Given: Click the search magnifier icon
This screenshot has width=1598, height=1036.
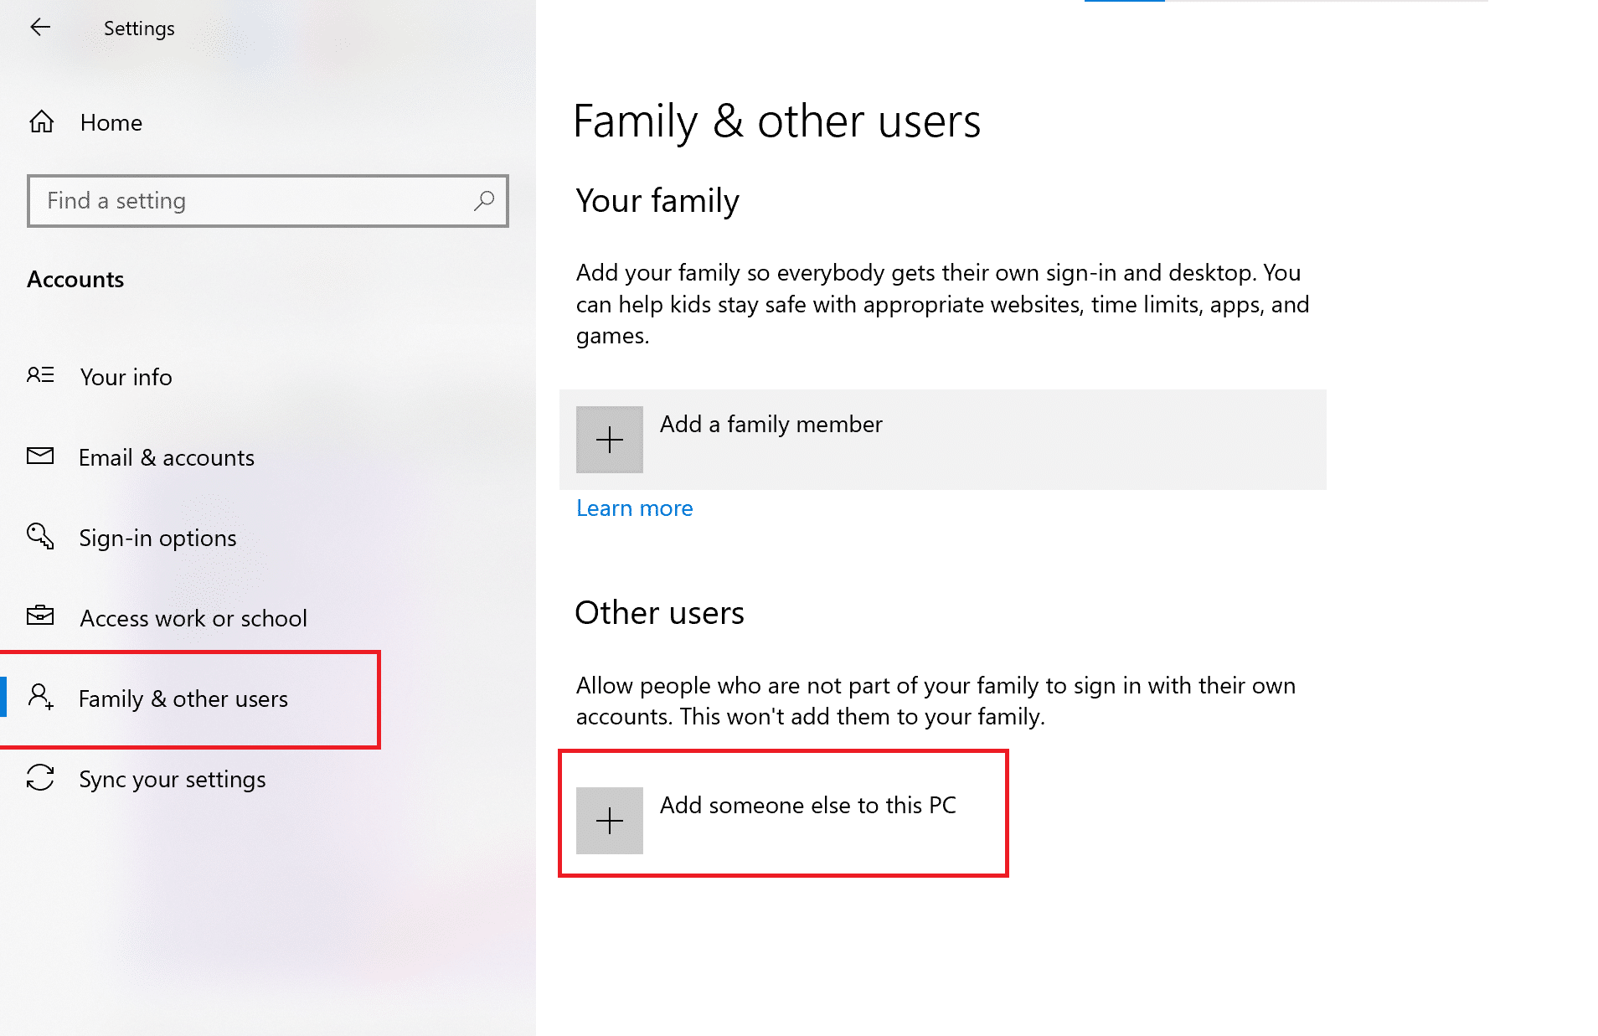Looking at the screenshot, I should pyautogui.click(x=484, y=201).
